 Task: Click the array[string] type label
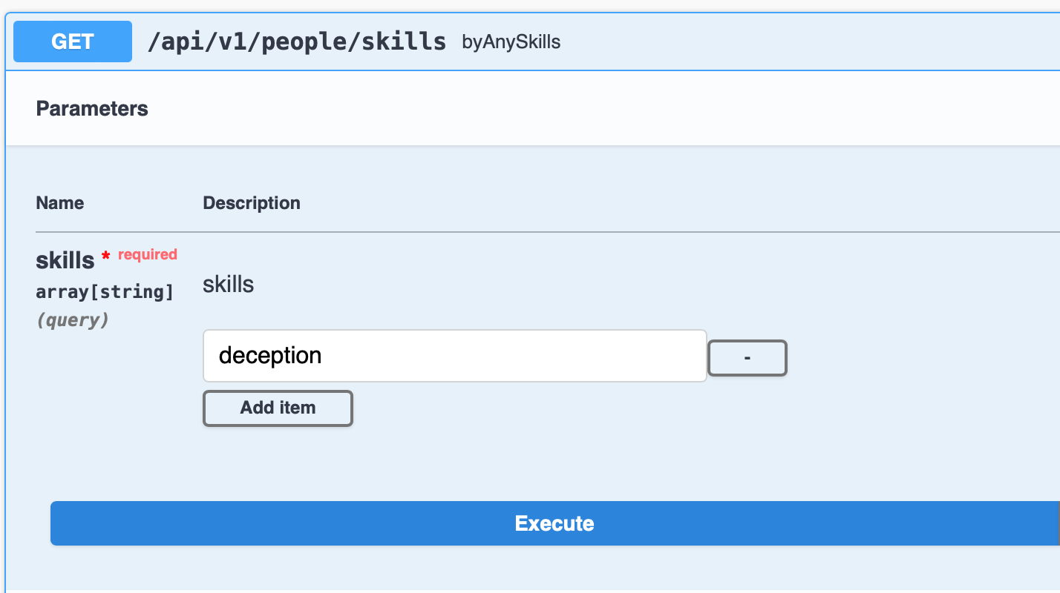click(x=105, y=292)
